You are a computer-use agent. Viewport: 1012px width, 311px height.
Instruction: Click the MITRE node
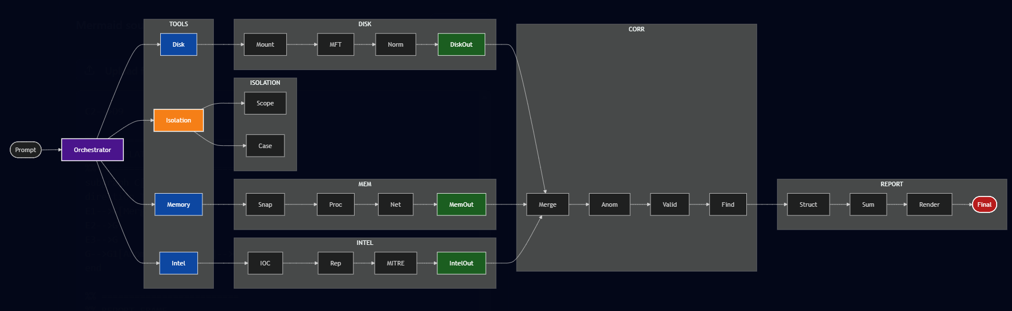tap(396, 263)
